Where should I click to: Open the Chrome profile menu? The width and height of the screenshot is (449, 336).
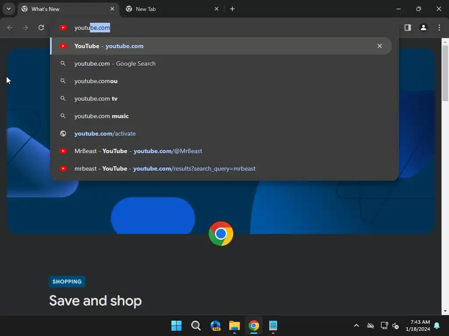click(x=423, y=28)
